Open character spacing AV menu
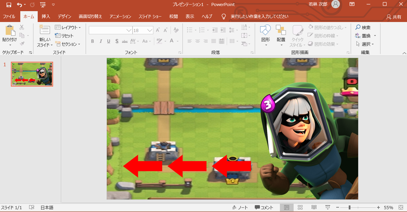The height and width of the screenshot is (212, 407). (x=134, y=41)
